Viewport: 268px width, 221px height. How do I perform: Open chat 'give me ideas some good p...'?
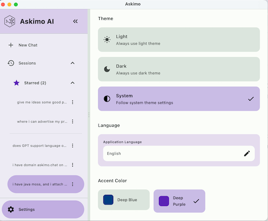42,102
